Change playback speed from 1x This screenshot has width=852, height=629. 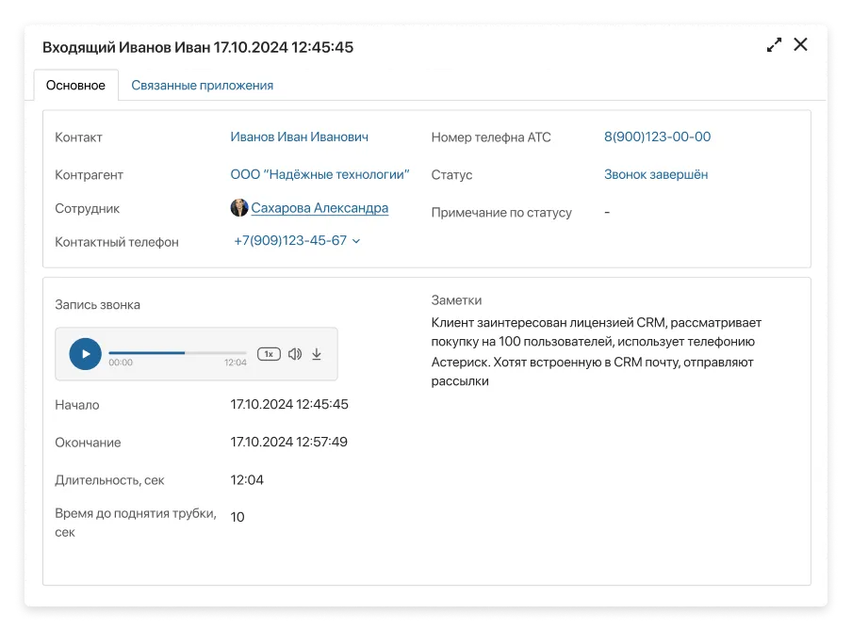(269, 354)
